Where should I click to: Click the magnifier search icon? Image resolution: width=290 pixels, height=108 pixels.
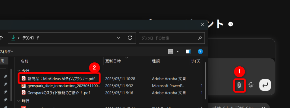click(200, 38)
